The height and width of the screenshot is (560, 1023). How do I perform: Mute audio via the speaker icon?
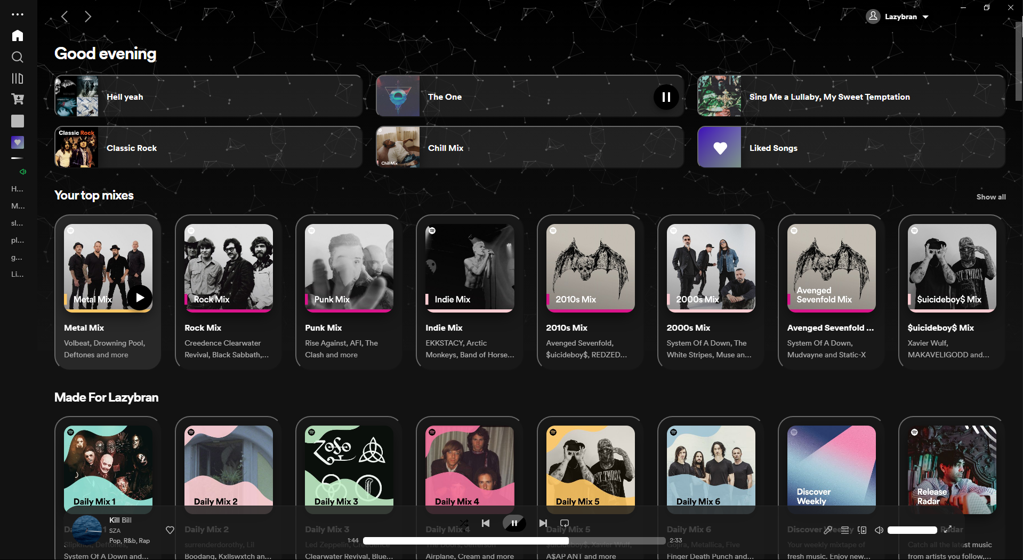tap(879, 530)
